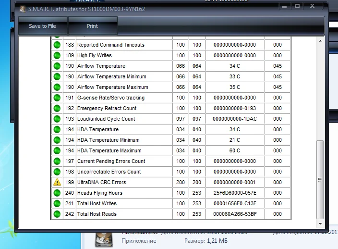
Task: Select the 'High Fly Writes' attribute name
Action: click(x=95, y=55)
